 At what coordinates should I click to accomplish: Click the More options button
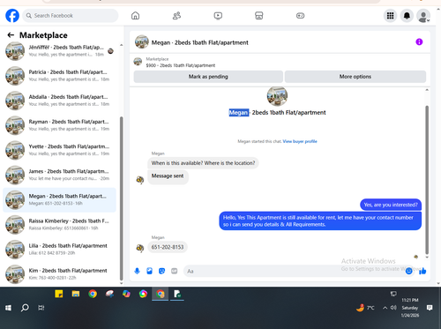pos(355,77)
